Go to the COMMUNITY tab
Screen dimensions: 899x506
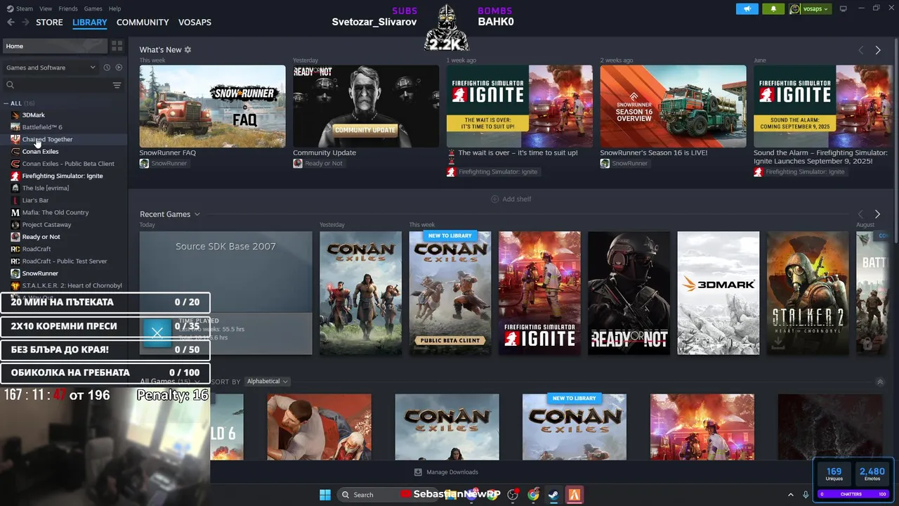point(143,22)
